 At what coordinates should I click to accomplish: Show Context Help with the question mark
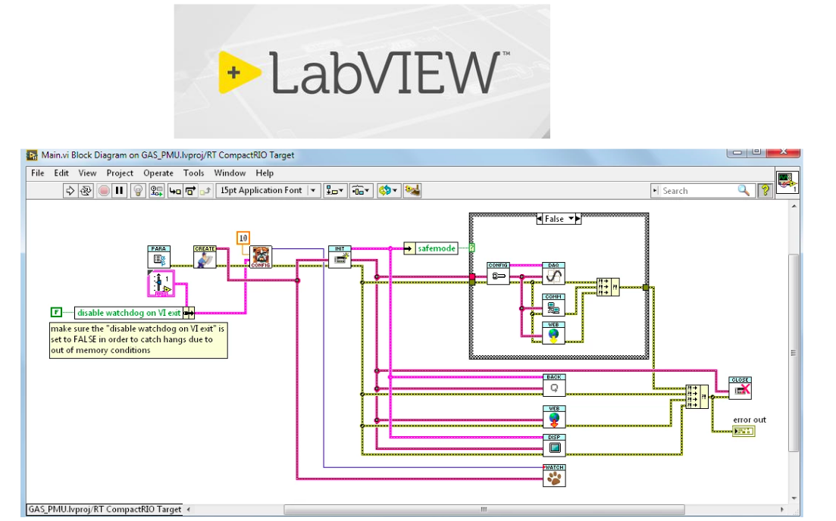(x=765, y=190)
